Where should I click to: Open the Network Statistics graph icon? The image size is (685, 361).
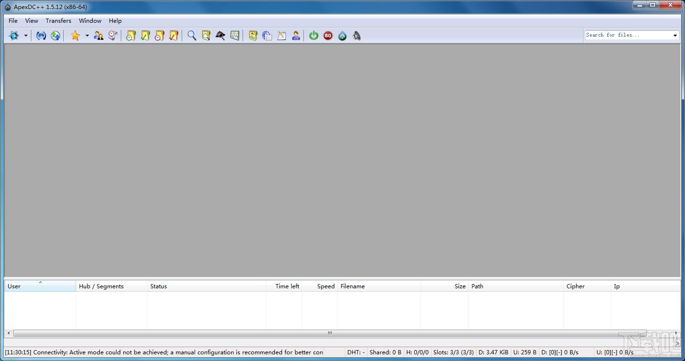click(x=235, y=36)
